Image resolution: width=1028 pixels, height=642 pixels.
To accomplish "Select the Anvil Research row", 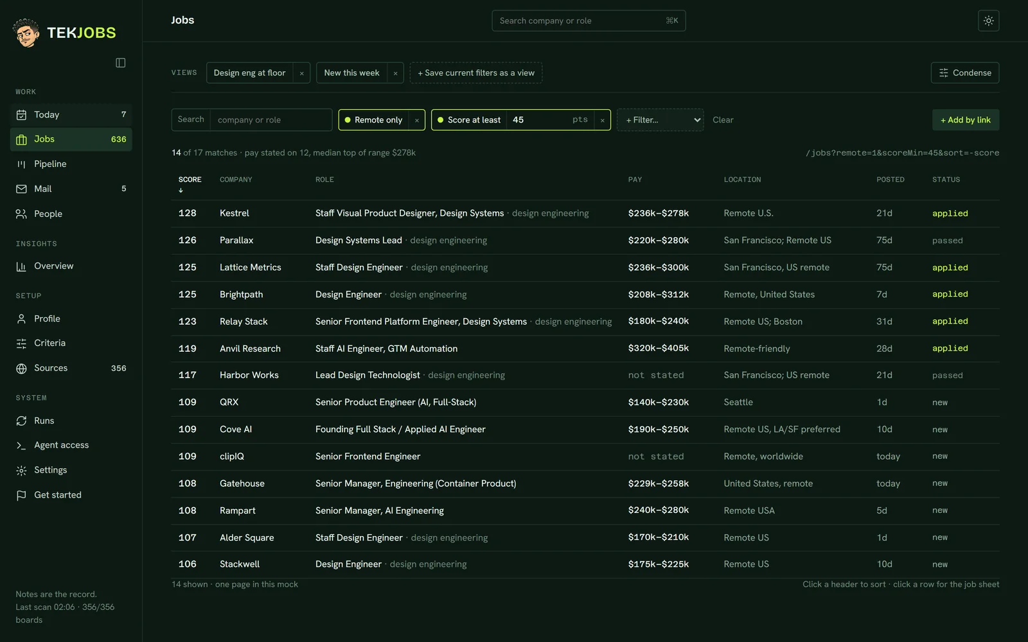I will 585,349.
